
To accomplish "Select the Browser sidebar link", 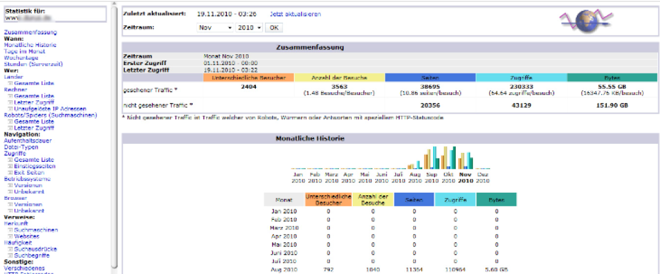I will [15, 198].
